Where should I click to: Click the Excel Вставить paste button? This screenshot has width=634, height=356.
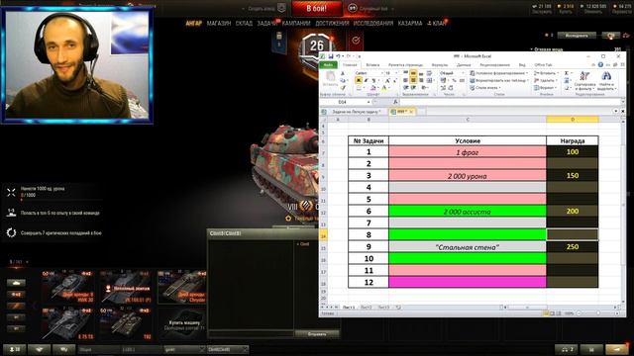[330, 79]
